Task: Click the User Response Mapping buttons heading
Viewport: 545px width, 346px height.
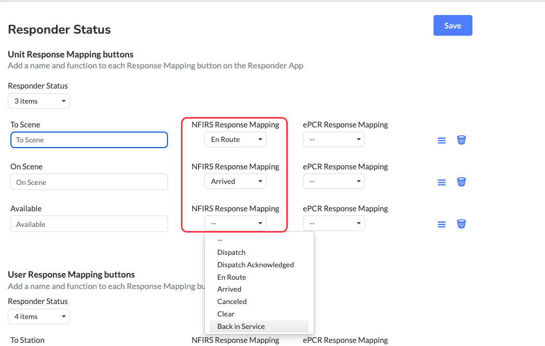Action: 71,275
